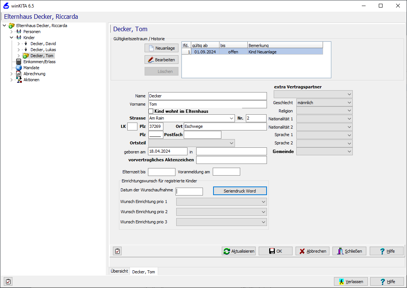
Task: Click the clipboard icon in bottom status bar
Action: coord(8,281)
